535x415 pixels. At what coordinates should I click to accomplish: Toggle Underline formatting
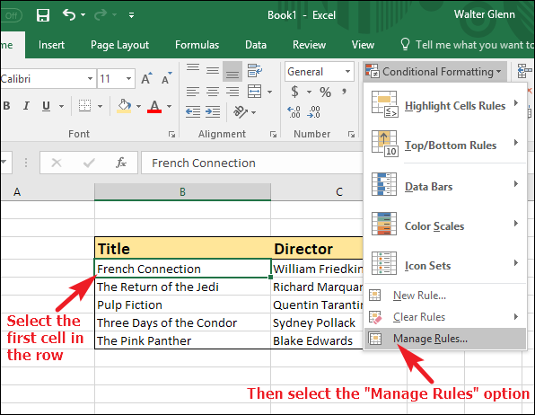pyautogui.click(x=46, y=106)
